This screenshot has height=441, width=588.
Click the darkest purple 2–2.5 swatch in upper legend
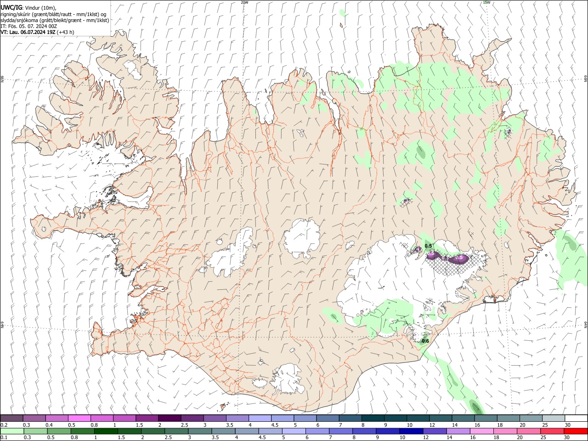coord(169,418)
